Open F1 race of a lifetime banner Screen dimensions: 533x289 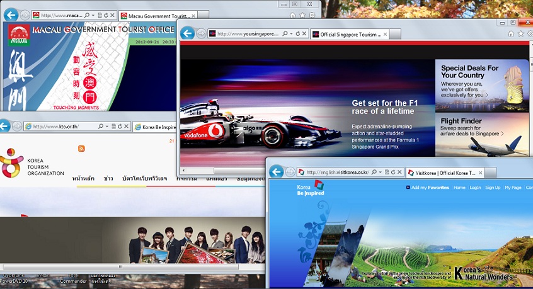click(307, 108)
